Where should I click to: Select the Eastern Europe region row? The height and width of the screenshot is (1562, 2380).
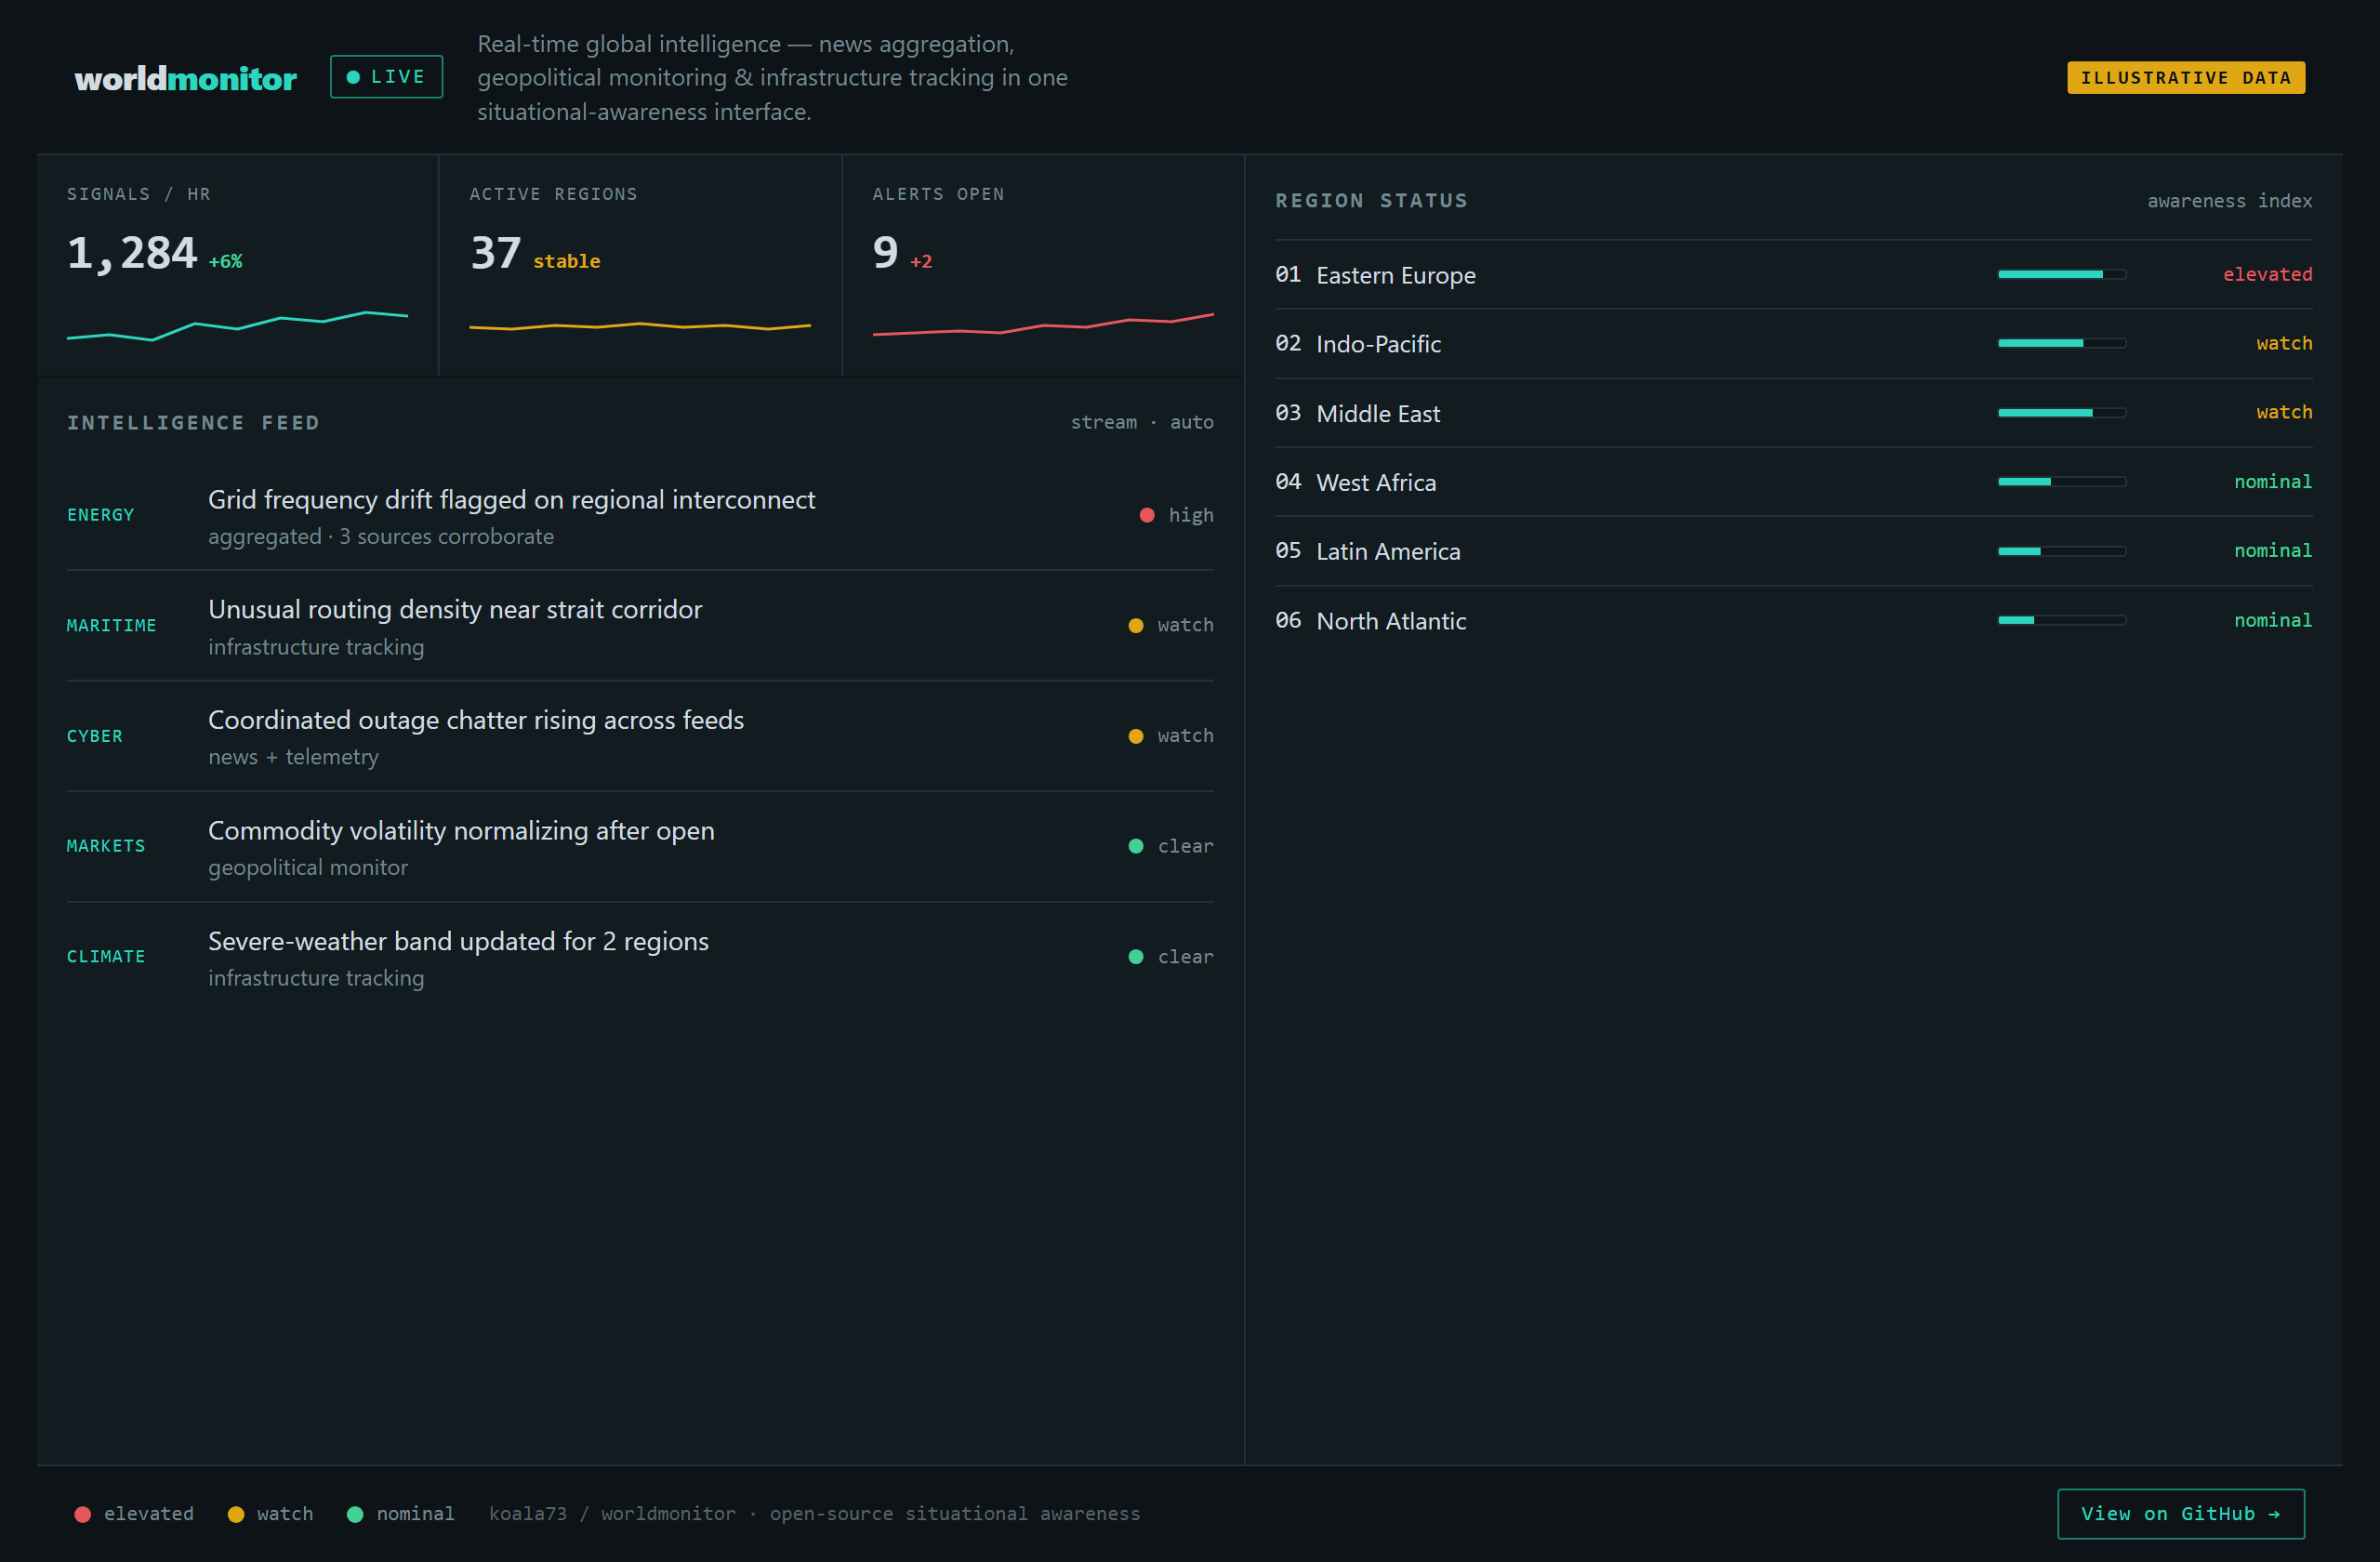(x=1794, y=274)
